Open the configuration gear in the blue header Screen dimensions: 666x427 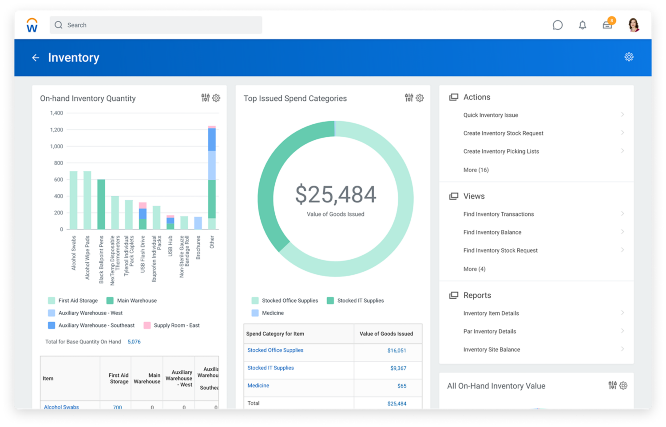point(629,57)
